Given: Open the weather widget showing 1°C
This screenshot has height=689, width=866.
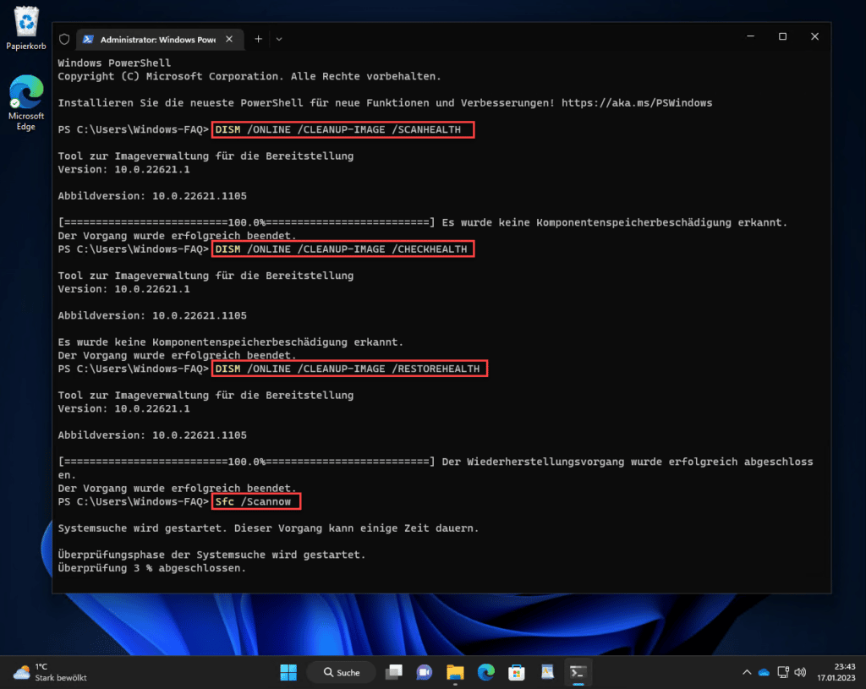Looking at the screenshot, I should [50, 672].
